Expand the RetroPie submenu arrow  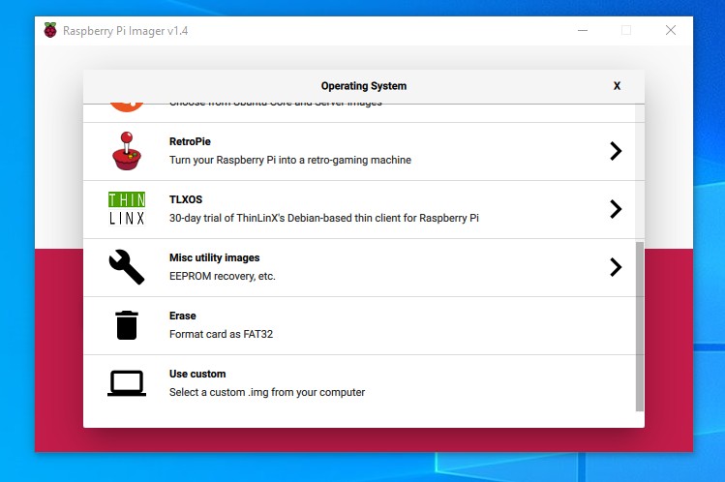tap(615, 151)
